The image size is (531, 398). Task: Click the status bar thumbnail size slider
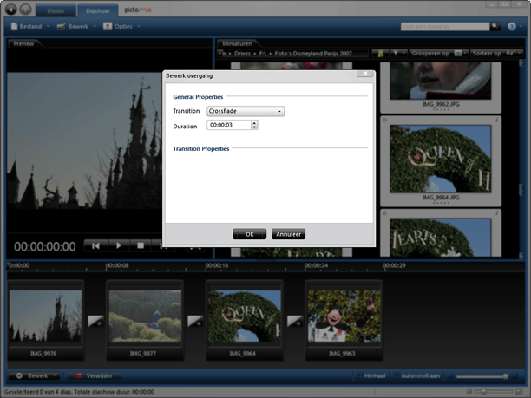[x=483, y=392]
